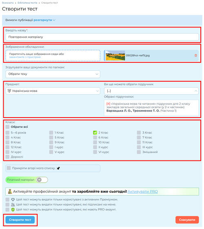Go to Бібліотека тестів breadcrumb
The image size is (204, 229).
pos(27,3)
